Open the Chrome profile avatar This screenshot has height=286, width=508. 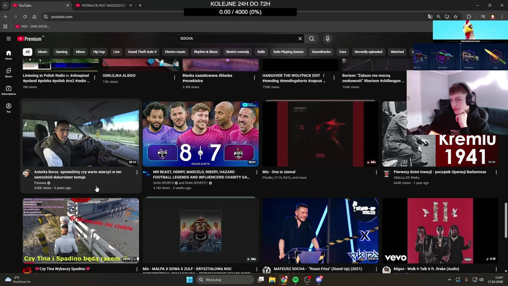click(x=493, y=17)
